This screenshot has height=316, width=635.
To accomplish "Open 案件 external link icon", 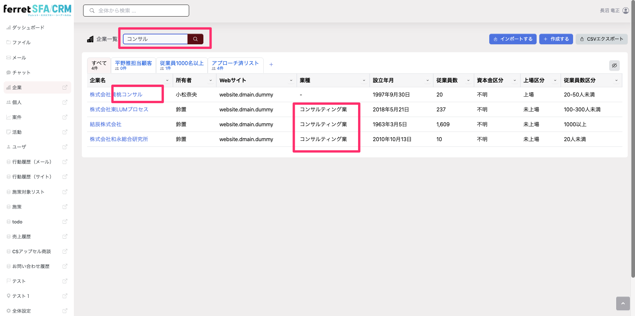I will (x=65, y=117).
